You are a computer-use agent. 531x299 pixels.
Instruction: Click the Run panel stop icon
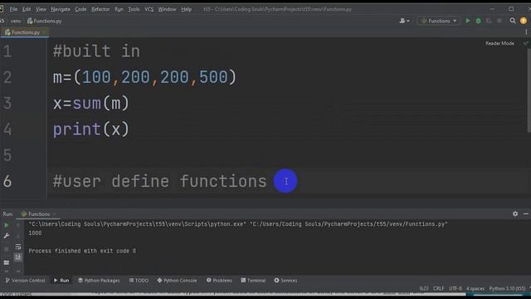(7, 249)
